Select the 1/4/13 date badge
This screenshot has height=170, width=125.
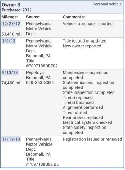[x=9, y=41]
